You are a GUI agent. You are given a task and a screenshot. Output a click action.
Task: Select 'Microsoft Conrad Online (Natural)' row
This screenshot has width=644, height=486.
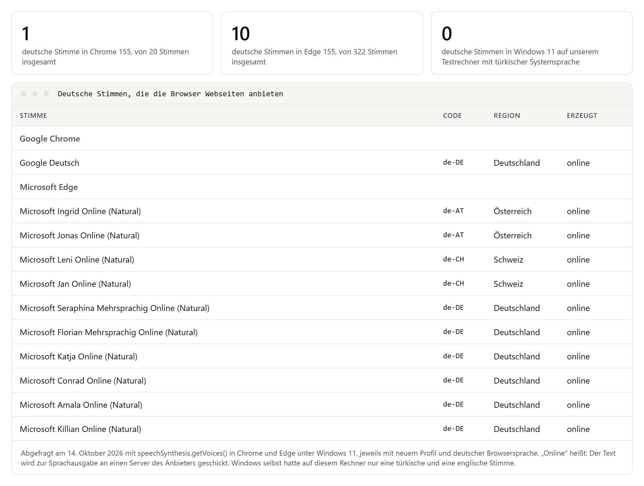[x=322, y=380]
